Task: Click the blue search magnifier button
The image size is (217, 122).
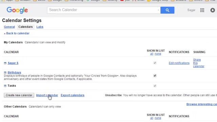Action: coord(167,10)
